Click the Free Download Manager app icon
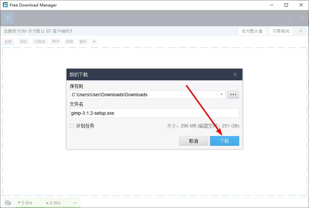The image size is (309, 208). point(5,5)
